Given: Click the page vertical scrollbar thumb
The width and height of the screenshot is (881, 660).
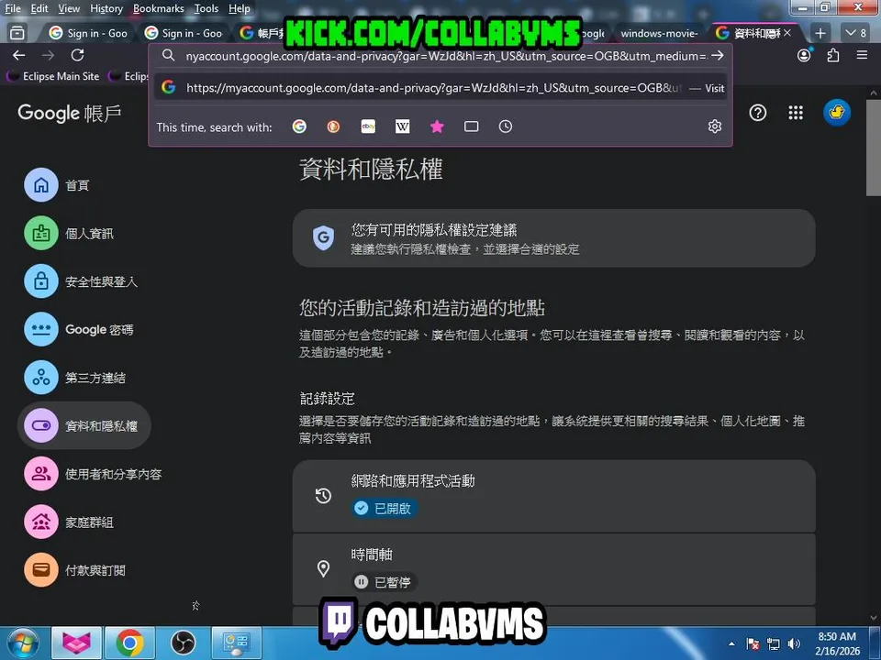Looking at the screenshot, I should pos(873,148).
